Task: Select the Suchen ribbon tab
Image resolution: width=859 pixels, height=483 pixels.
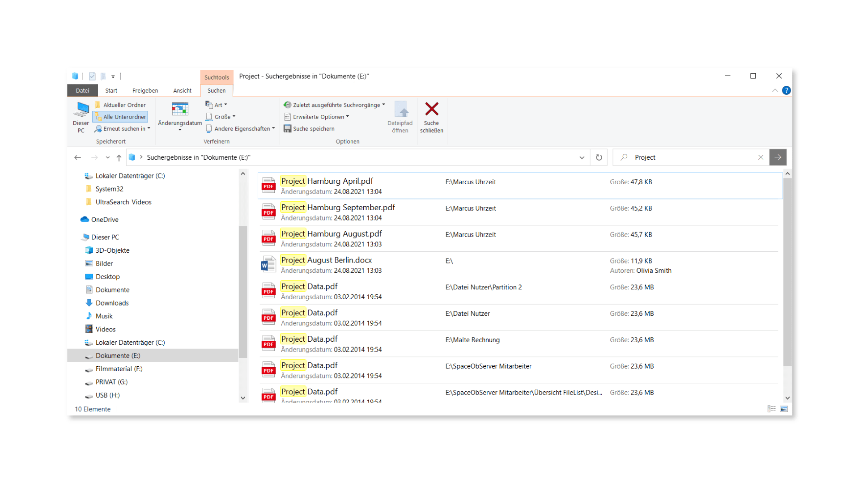Action: coord(217,90)
